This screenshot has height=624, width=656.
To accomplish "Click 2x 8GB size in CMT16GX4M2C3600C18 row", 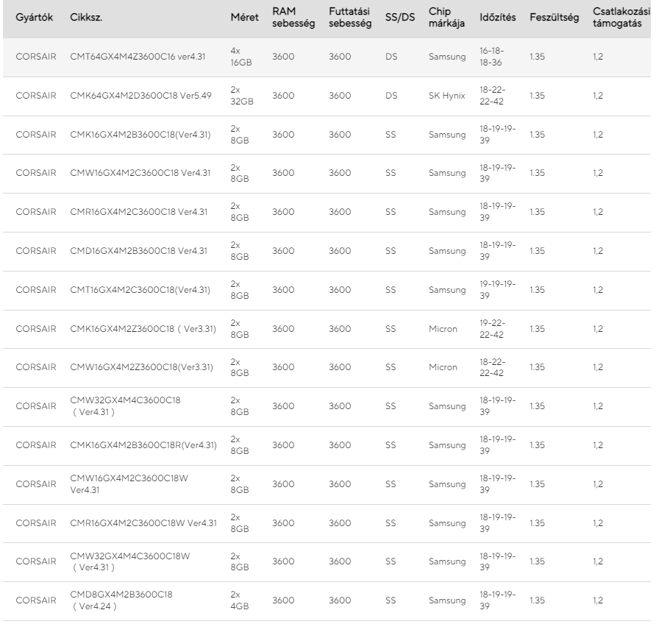I will [240, 290].
